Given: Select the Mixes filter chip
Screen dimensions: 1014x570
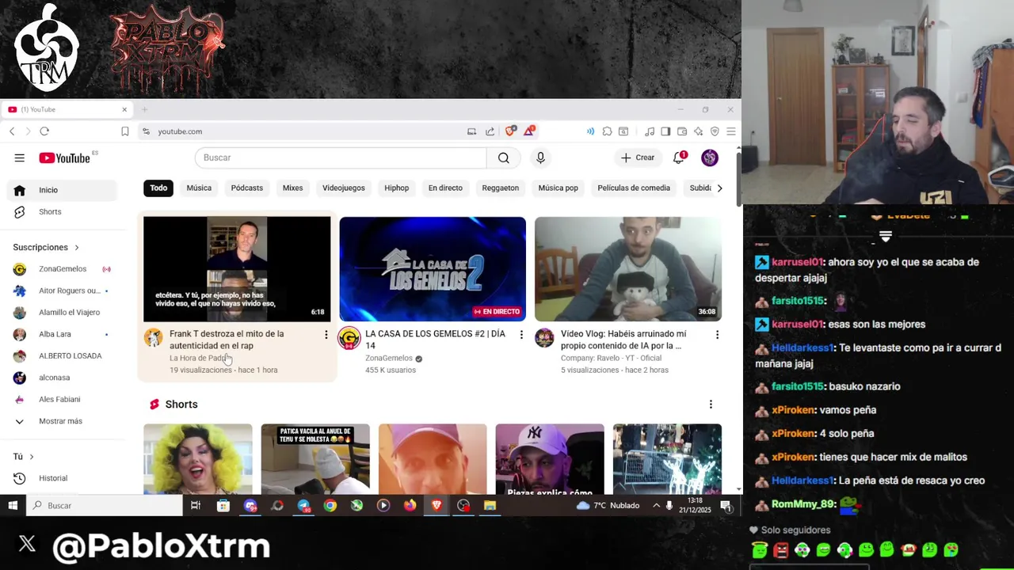Looking at the screenshot, I should [292, 188].
